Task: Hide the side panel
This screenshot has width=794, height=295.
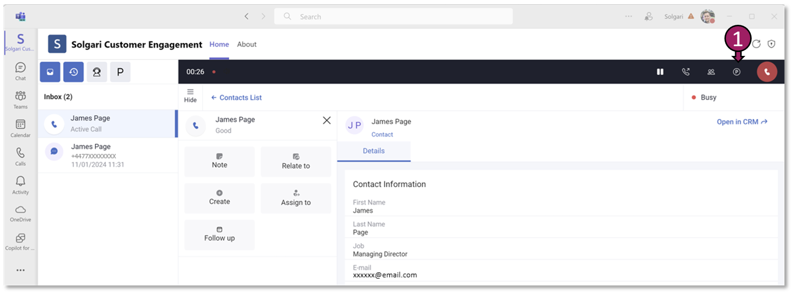Action: [190, 95]
